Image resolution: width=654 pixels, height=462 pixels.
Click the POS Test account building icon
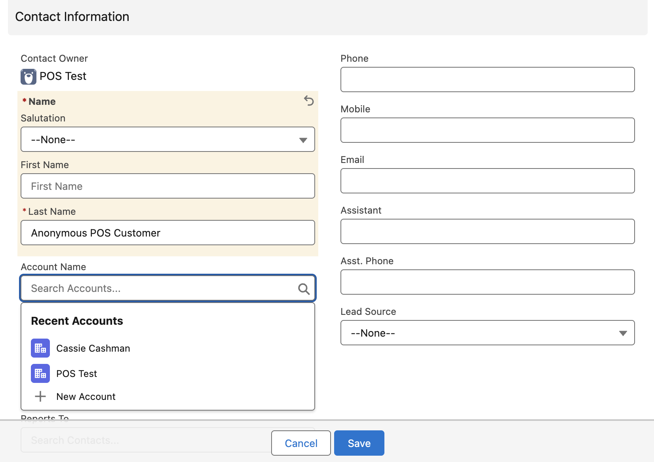click(40, 373)
